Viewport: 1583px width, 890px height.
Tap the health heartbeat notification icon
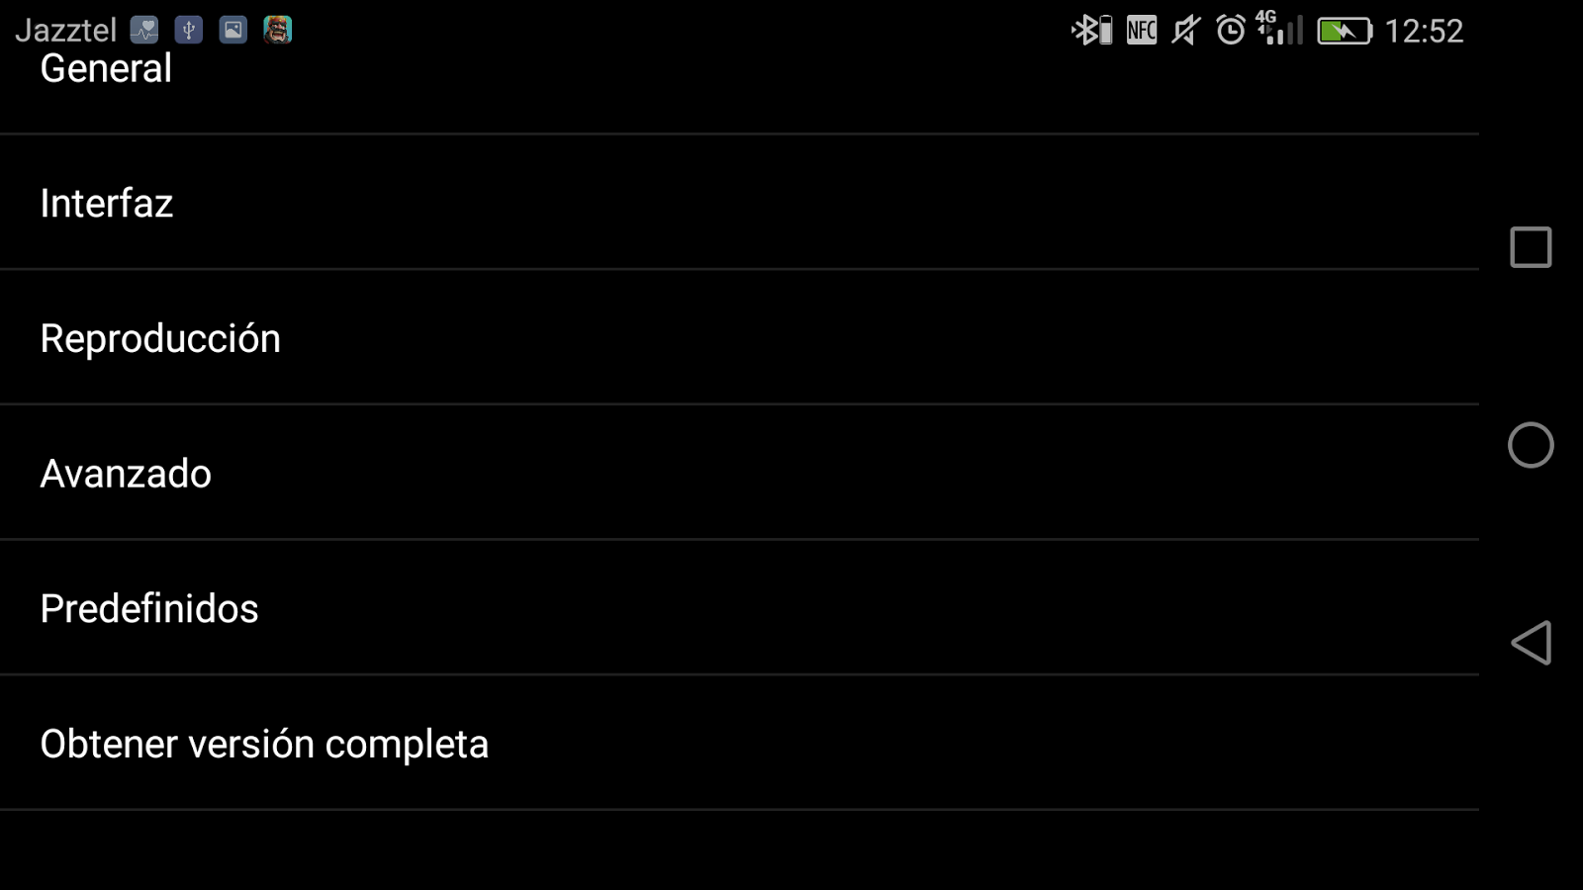[x=144, y=30]
